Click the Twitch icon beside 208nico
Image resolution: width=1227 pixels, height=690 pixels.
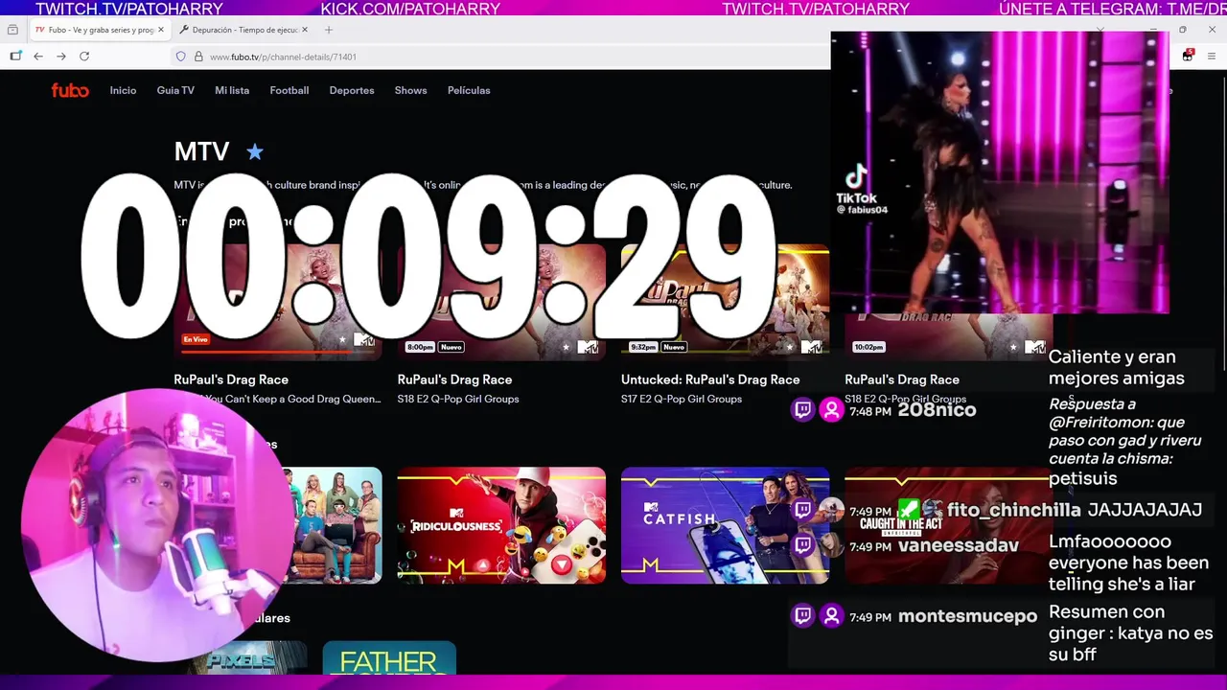point(803,410)
